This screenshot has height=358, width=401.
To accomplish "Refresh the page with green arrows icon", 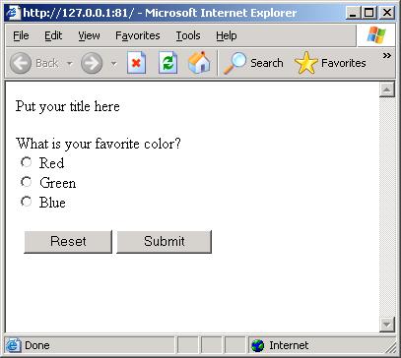I will (x=167, y=63).
